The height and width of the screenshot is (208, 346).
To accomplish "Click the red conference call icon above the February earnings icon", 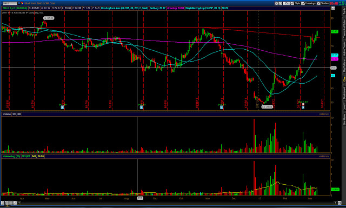I will (303, 104).
